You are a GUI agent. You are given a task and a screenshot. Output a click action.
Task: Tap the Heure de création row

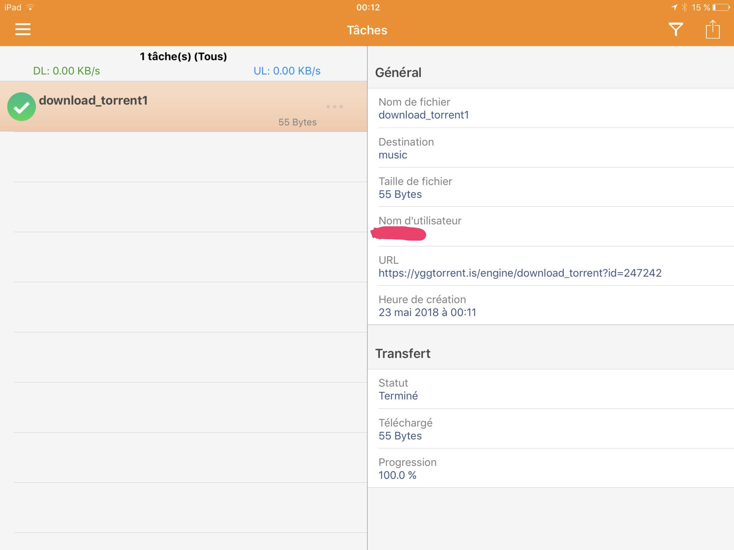click(x=550, y=306)
